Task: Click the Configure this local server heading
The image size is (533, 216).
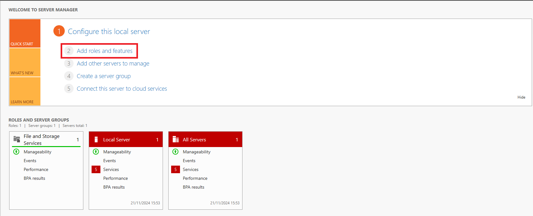Action: point(109,31)
